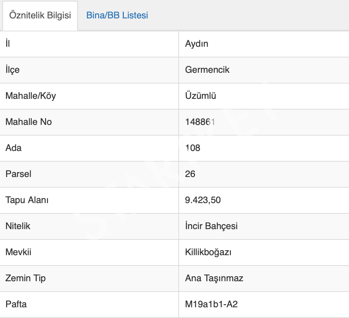Select the Pafta row label

point(16,304)
